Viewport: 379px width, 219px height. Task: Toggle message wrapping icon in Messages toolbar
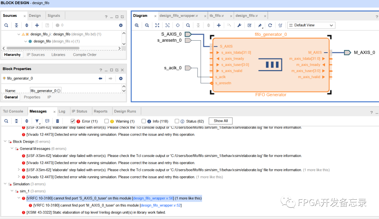tap(47, 121)
